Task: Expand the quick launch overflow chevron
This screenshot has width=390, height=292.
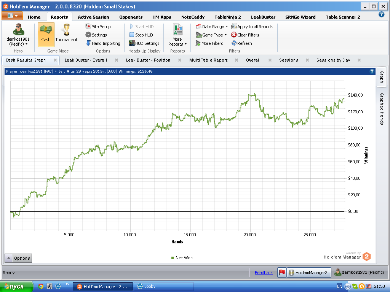Action: pyautogui.click(x=67, y=284)
